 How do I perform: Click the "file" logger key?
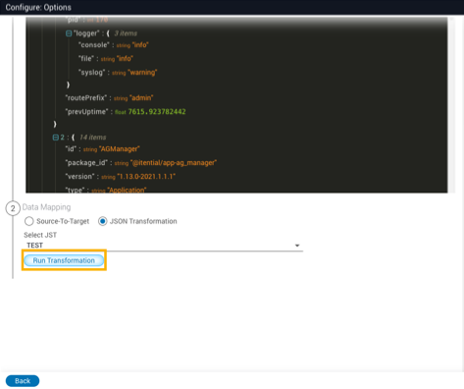pyautogui.click(x=86, y=59)
